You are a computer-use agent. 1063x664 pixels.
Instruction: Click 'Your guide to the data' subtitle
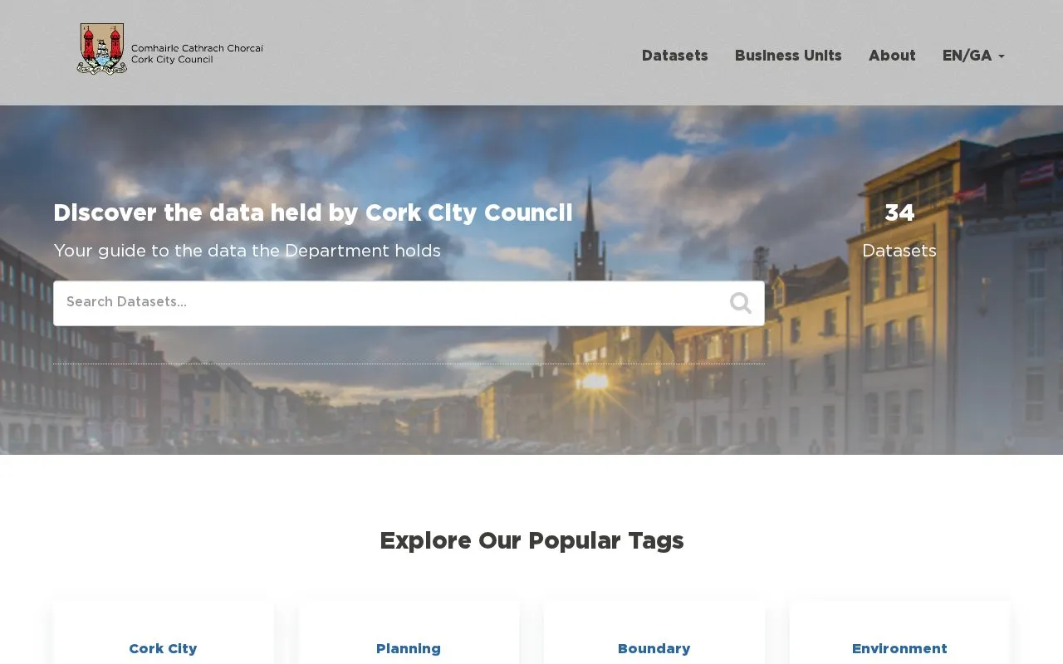point(247,251)
